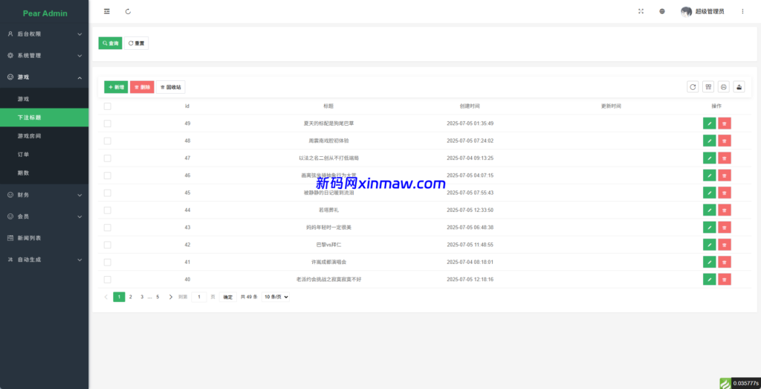
Task: Click the debug trace icon at bottom right
Action: pyautogui.click(x=725, y=383)
